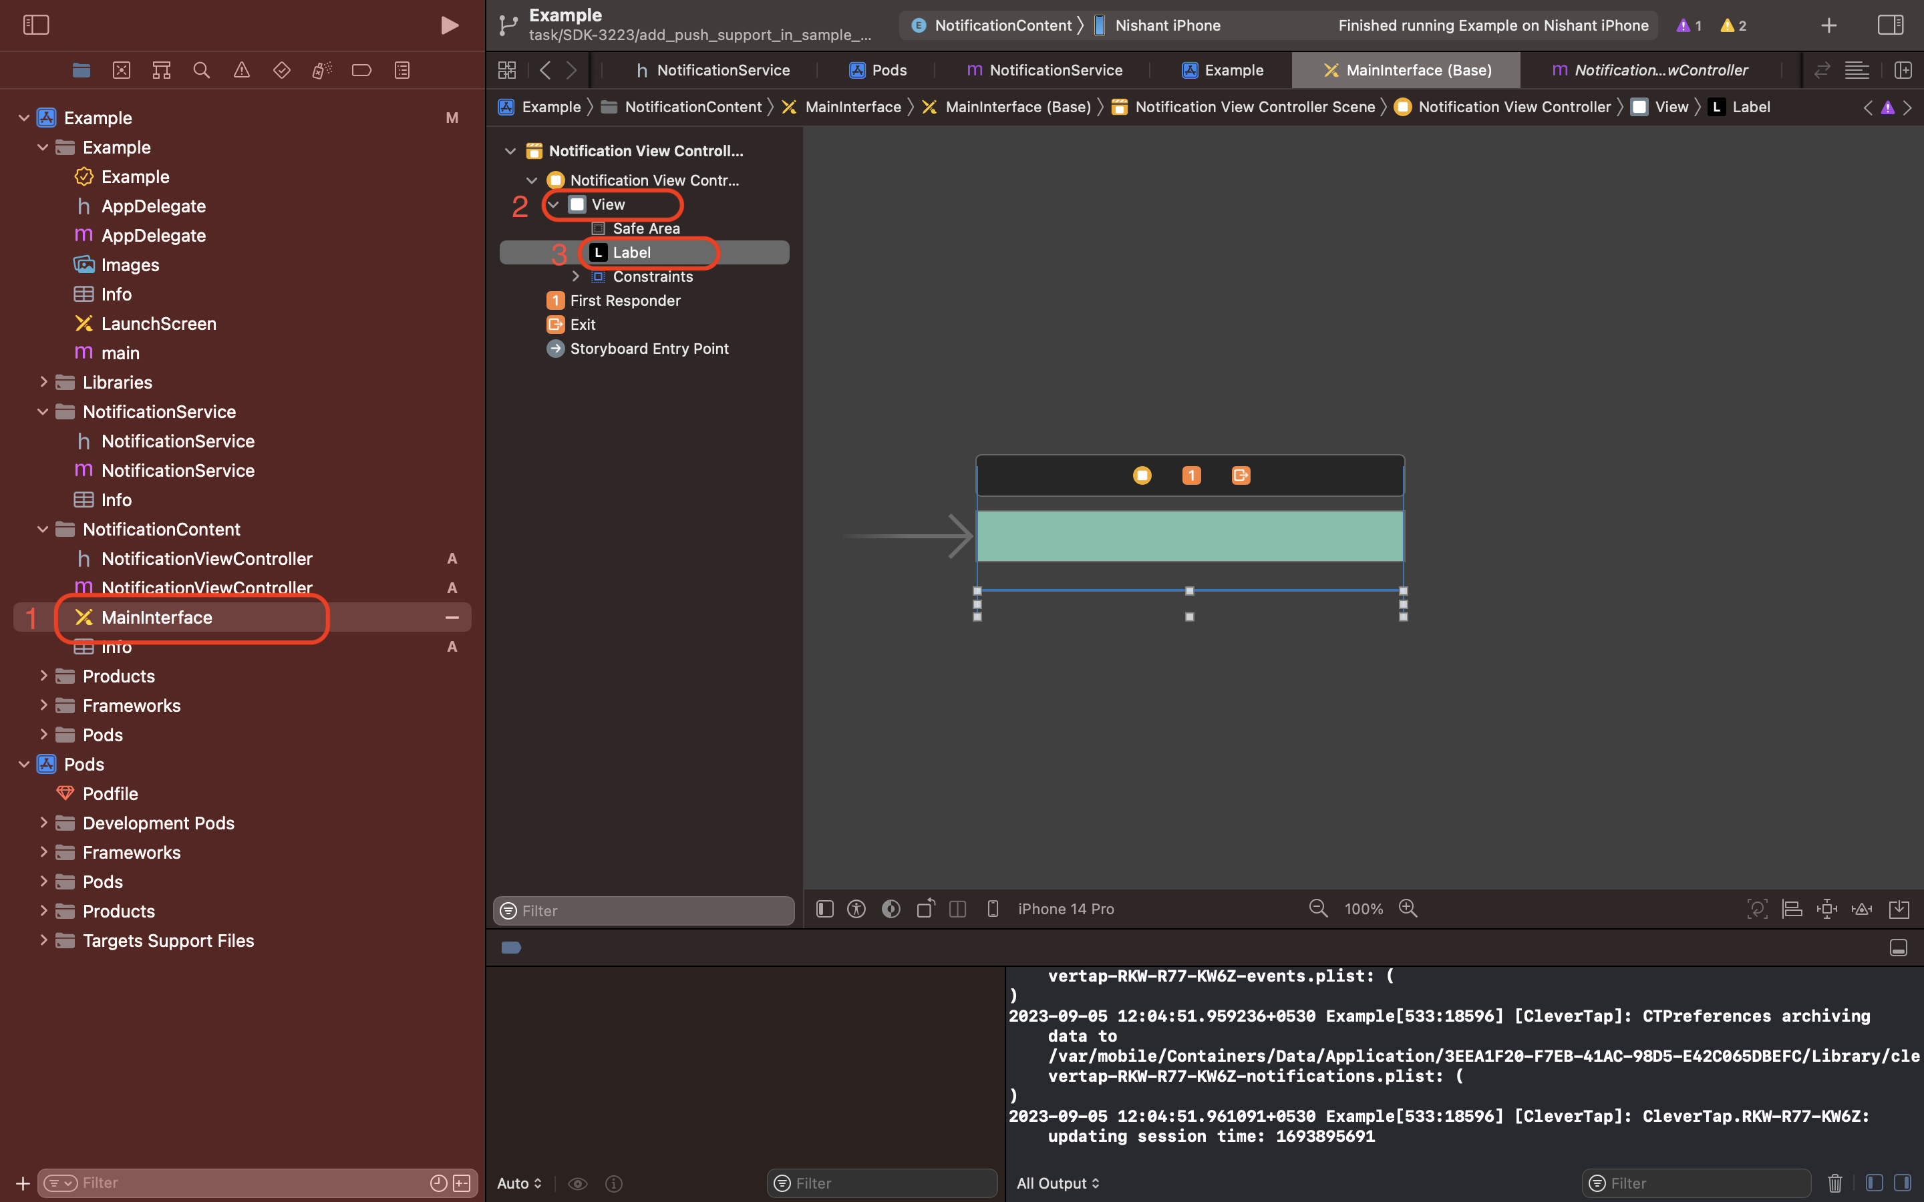1924x1202 pixels.
Task: Select the teal label view on canvas
Action: point(1189,536)
